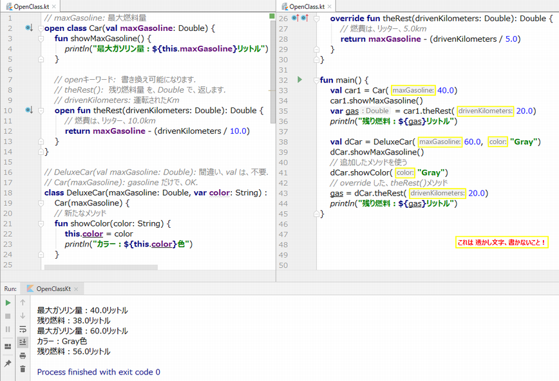Click the down arrow in Run panel toolbar
The image size is (559, 381).
[x=23, y=316]
